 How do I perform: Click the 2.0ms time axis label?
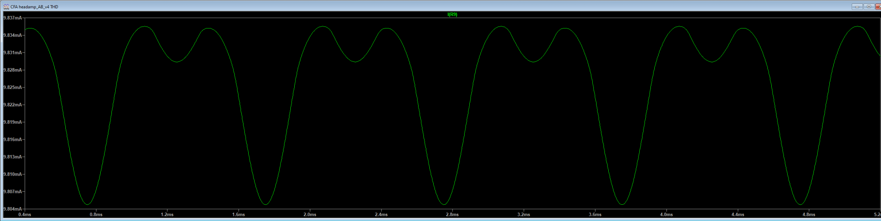point(310,215)
